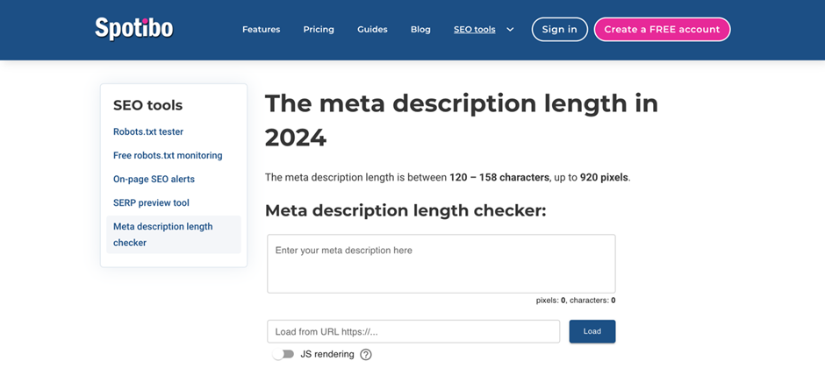Click the JS rendering help question mark icon
Viewport: 825px width, 368px height.
point(366,354)
